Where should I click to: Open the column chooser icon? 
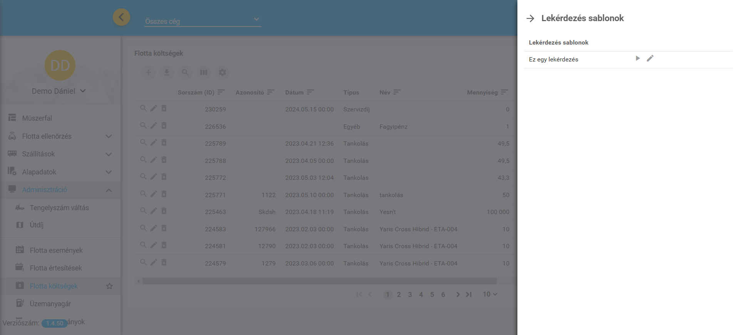(204, 72)
